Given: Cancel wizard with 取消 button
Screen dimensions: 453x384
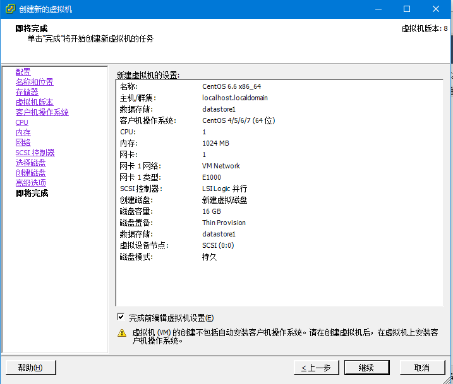Looking at the screenshot, I should coord(422,368).
